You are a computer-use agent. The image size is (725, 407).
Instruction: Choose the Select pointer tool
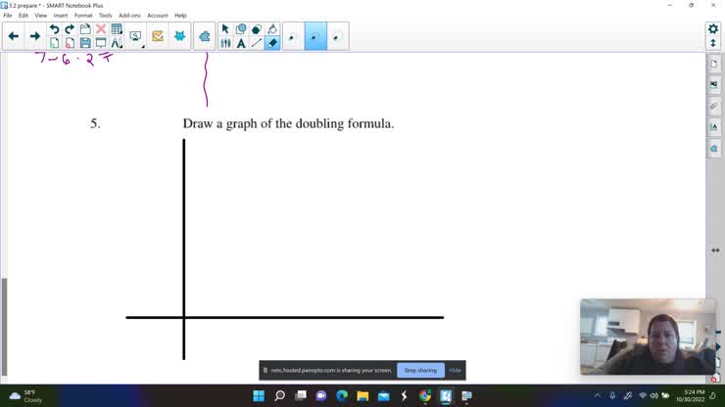tap(225, 29)
